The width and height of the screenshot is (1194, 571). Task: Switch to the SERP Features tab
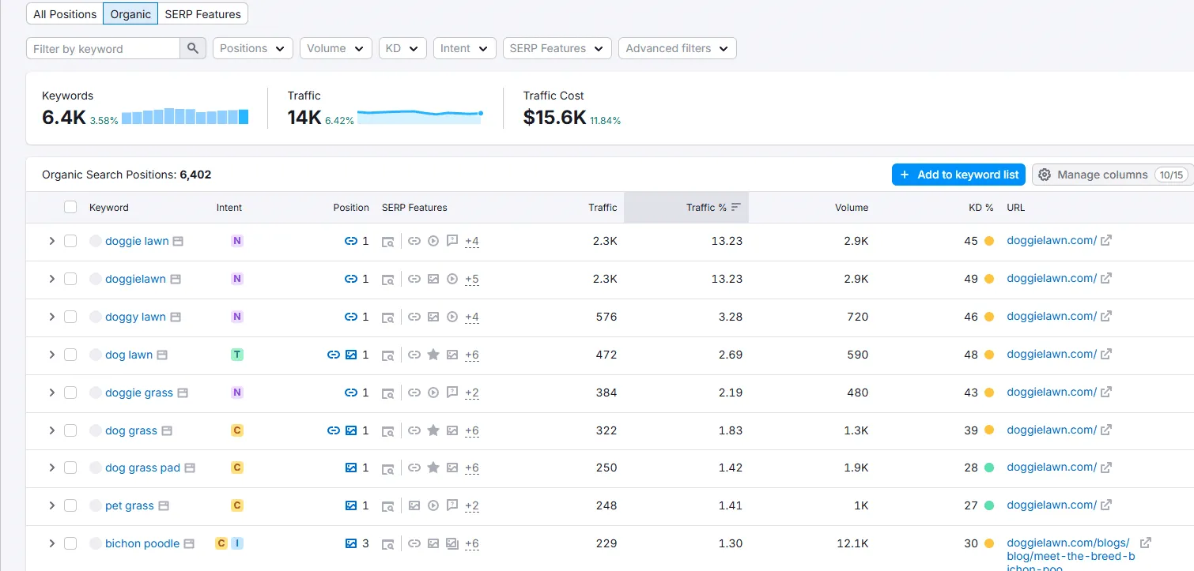(202, 13)
